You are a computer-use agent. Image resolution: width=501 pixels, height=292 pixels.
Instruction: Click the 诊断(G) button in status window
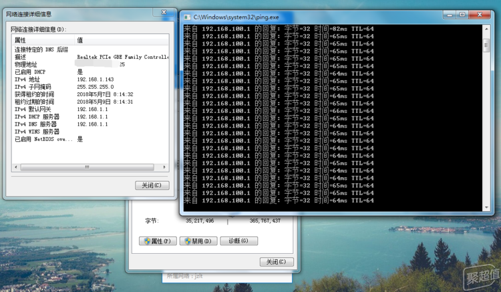click(x=238, y=241)
